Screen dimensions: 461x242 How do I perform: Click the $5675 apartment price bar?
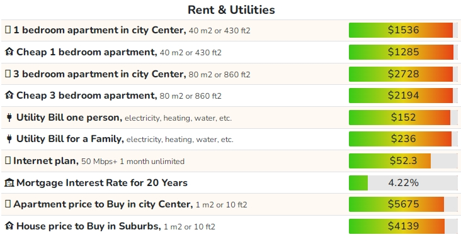(x=403, y=204)
